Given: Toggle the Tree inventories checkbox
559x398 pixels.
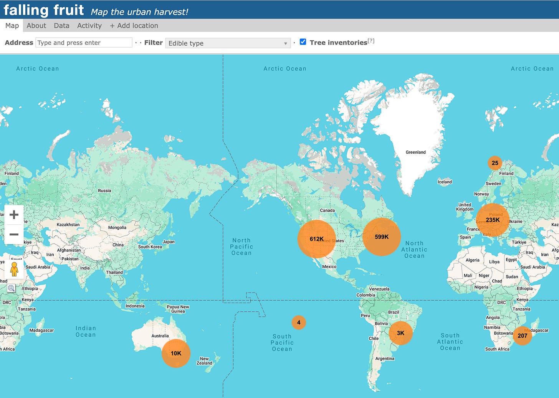Looking at the screenshot, I should [303, 42].
